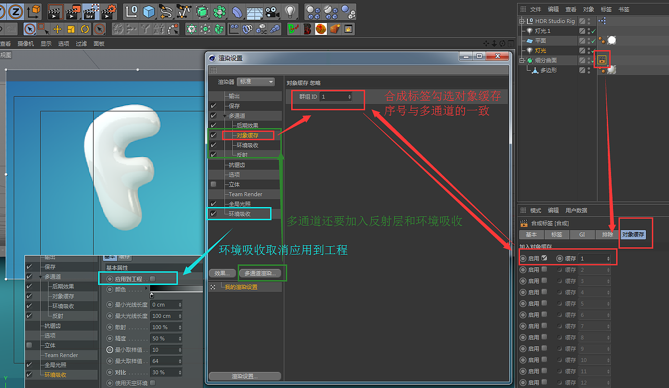Viewport: 669px width, 388px height.
Task: Select 抗锯齿 in render settings list
Action: pyautogui.click(x=237, y=165)
